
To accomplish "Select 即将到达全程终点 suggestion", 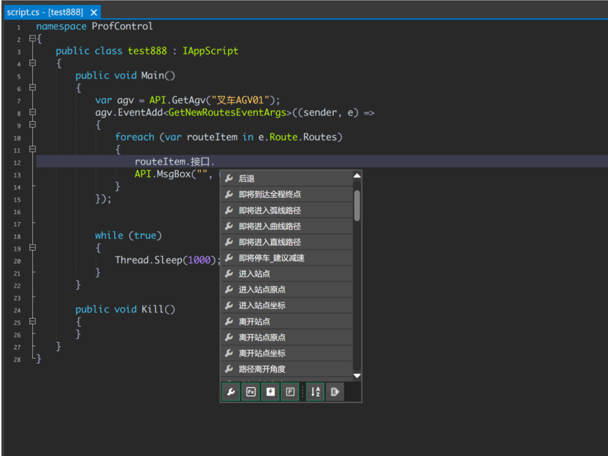I will pyautogui.click(x=287, y=194).
